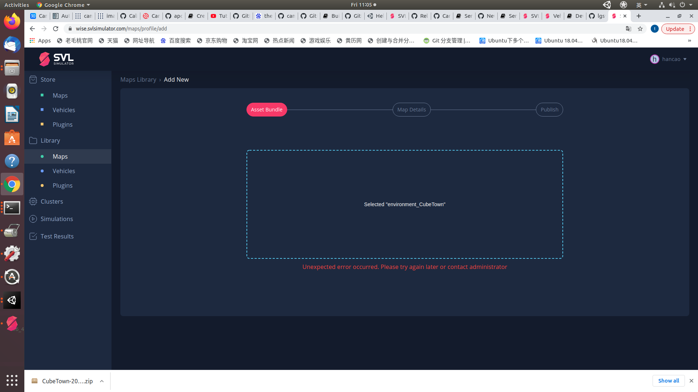Open the Library folder icon

click(x=33, y=140)
